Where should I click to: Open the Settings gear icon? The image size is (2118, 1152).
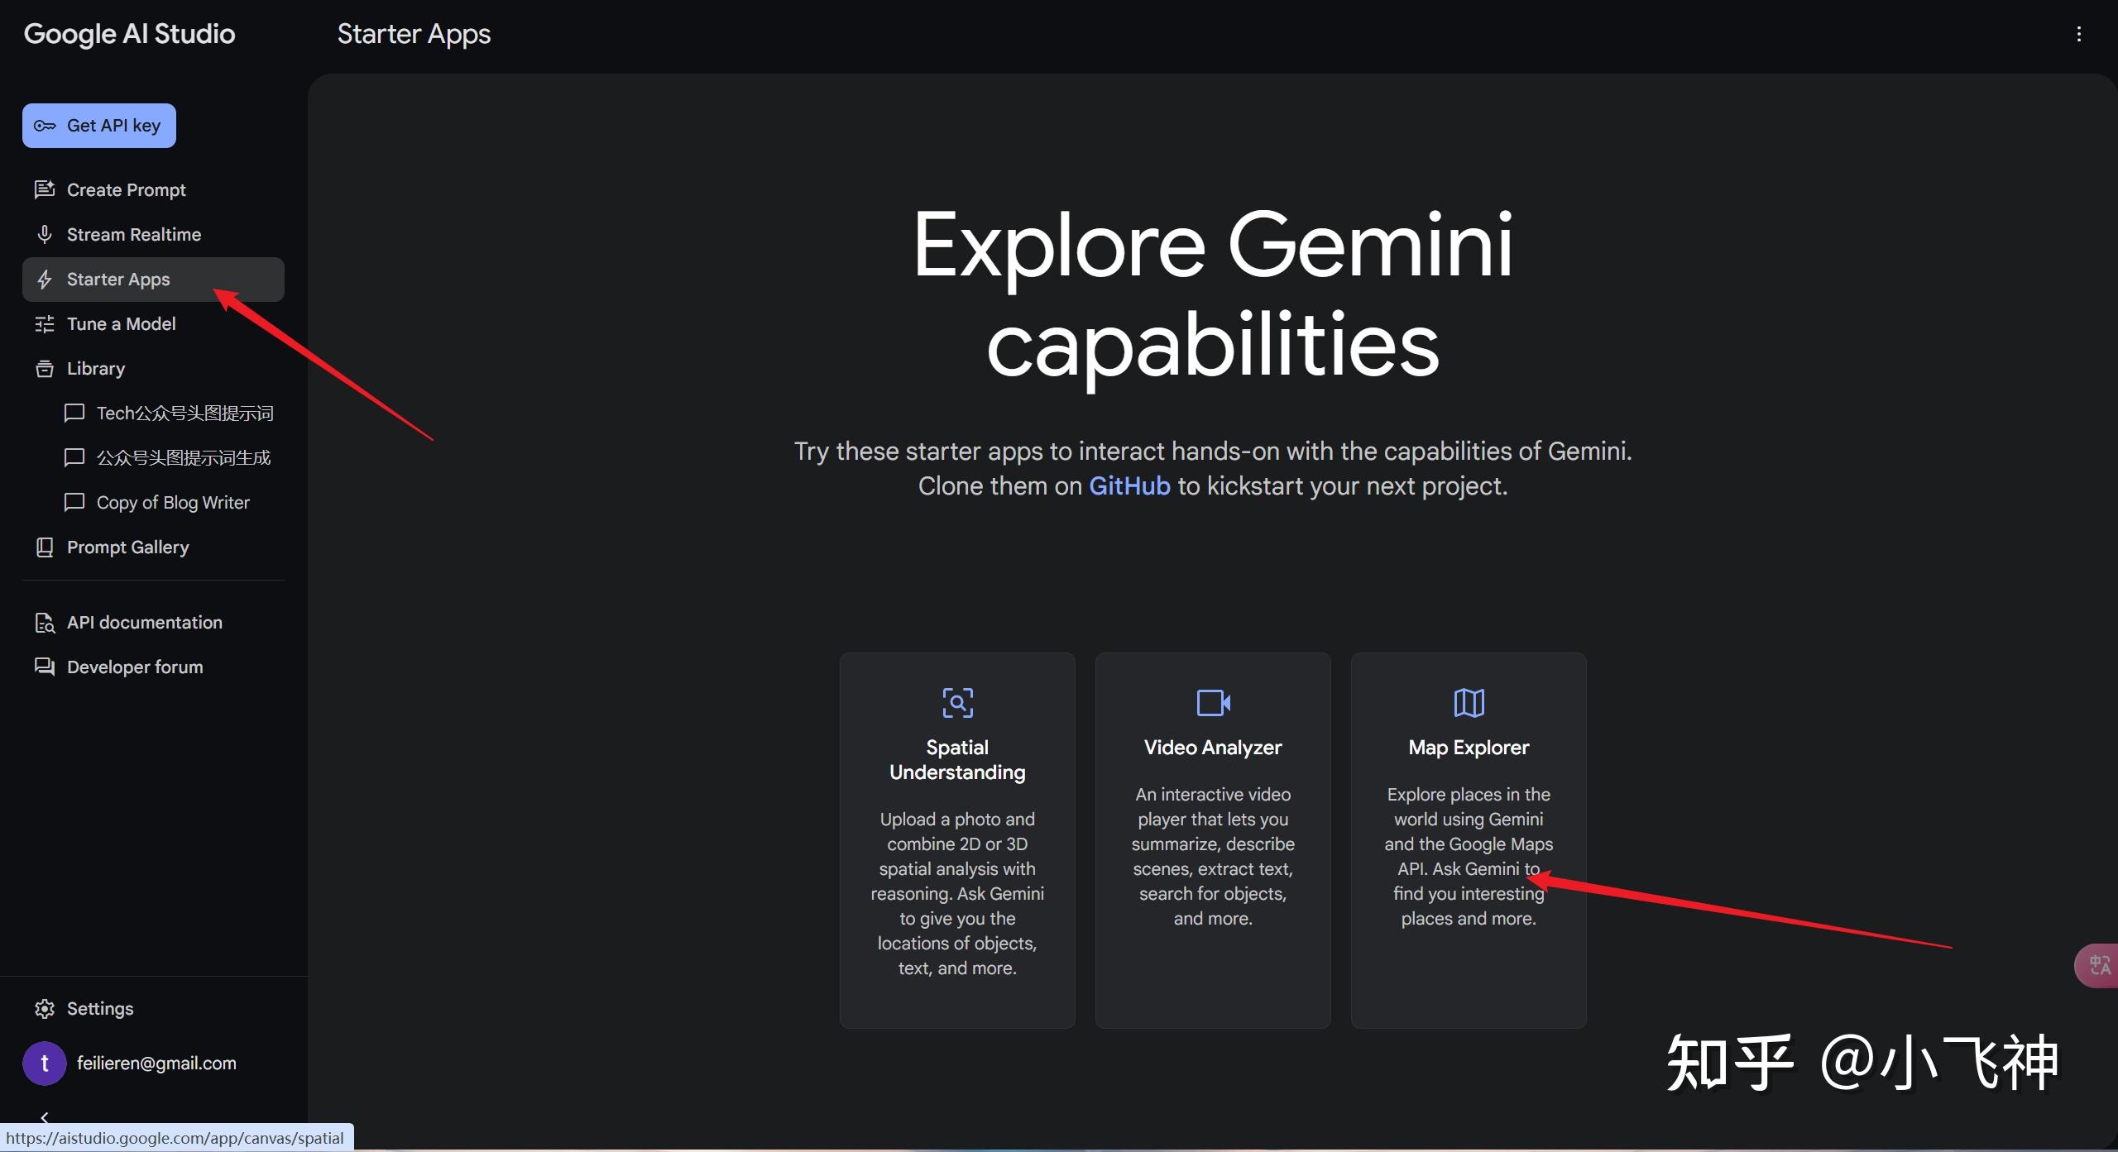pos(44,1008)
